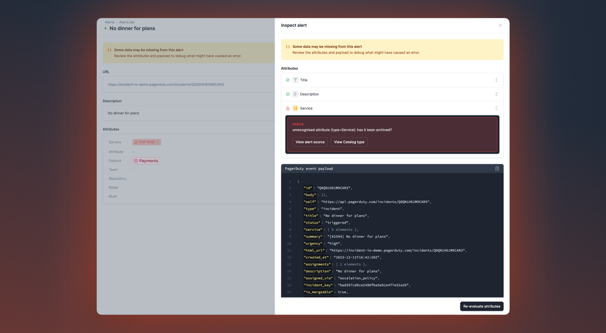606x333 pixels.
Task: Copy the PagerDuty event payload via clipboard icon
Action: pos(497,168)
